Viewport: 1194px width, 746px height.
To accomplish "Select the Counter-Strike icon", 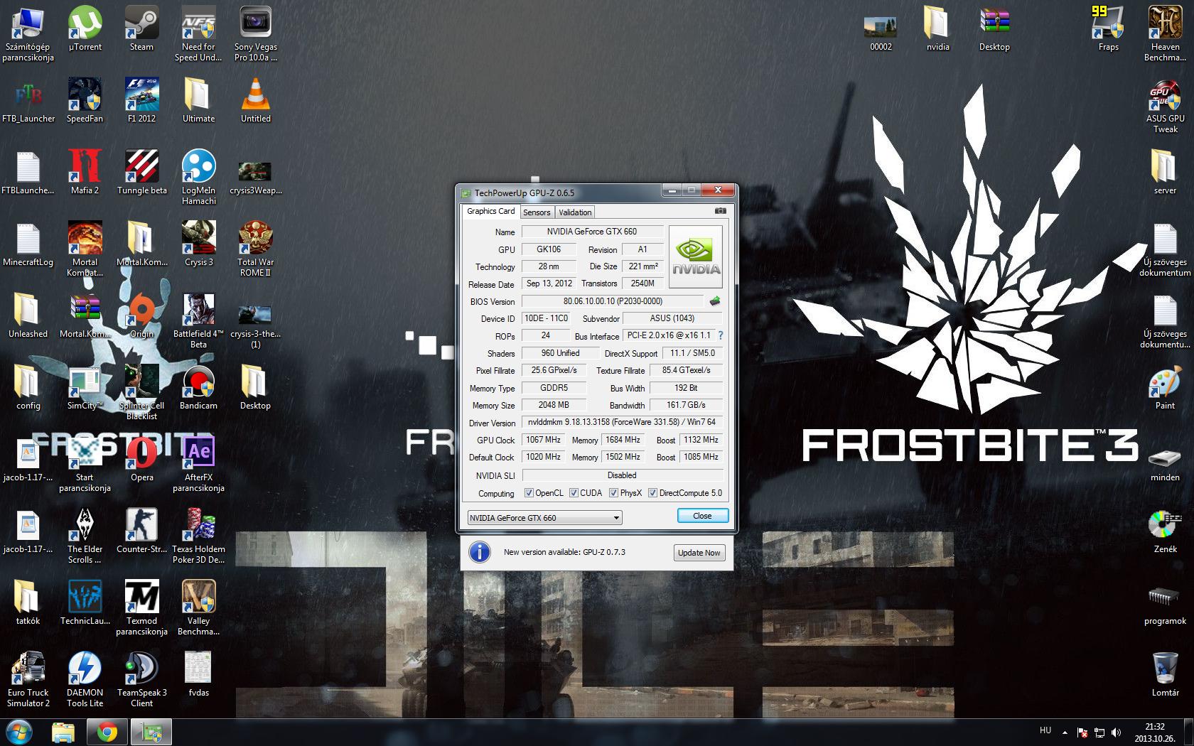I will point(141,531).
